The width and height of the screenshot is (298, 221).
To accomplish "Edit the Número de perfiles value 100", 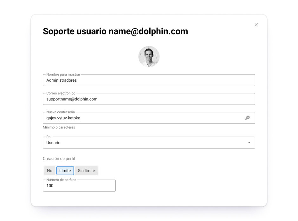I will 79,186.
